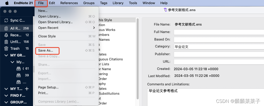The height and width of the screenshot is (106, 264).
Task: Click the Publisher input field
Action: tap(219, 54)
